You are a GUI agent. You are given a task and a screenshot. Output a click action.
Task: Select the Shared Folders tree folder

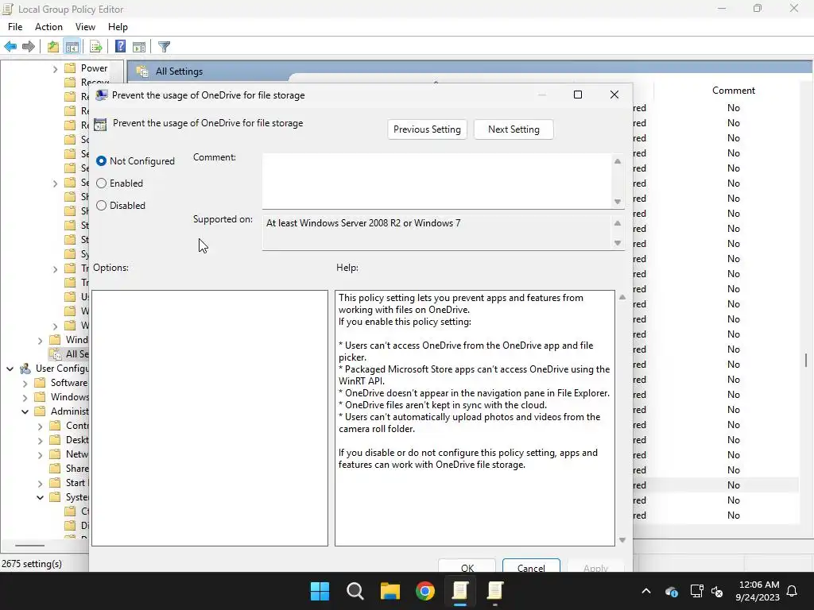tap(69, 469)
